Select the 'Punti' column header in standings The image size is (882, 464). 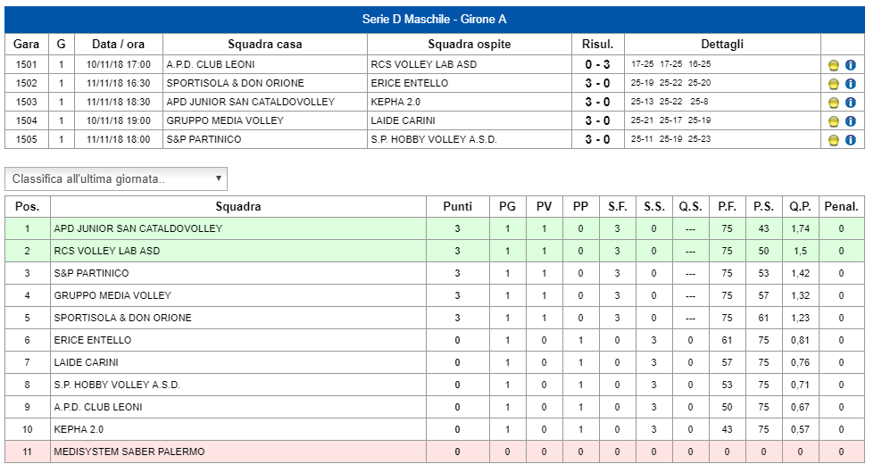coord(457,206)
